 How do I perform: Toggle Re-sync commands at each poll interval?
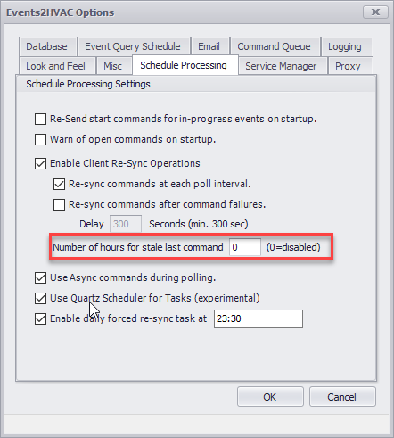coord(59,184)
